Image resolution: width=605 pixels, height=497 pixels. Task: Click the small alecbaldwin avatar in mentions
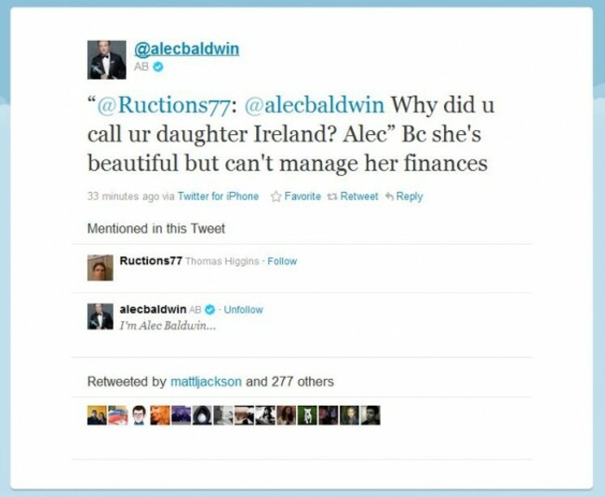click(101, 316)
